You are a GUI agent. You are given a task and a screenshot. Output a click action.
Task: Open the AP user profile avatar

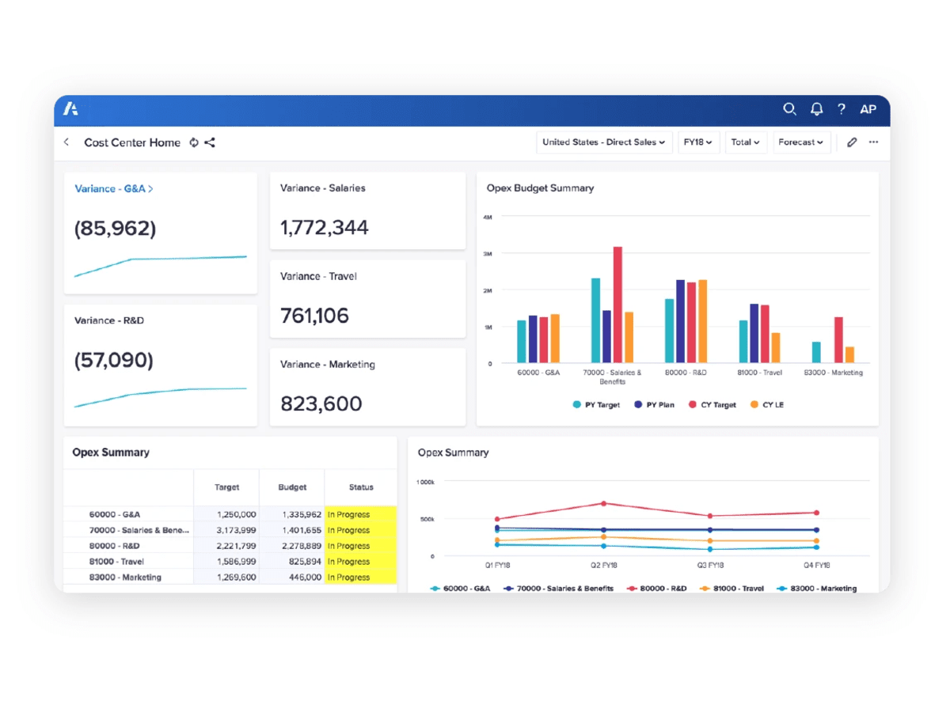pos(868,109)
